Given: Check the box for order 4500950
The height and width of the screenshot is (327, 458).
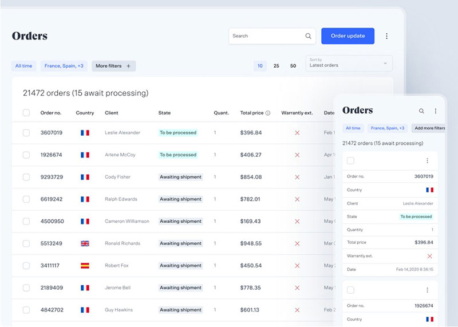Looking at the screenshot, I should coord(26,222).
